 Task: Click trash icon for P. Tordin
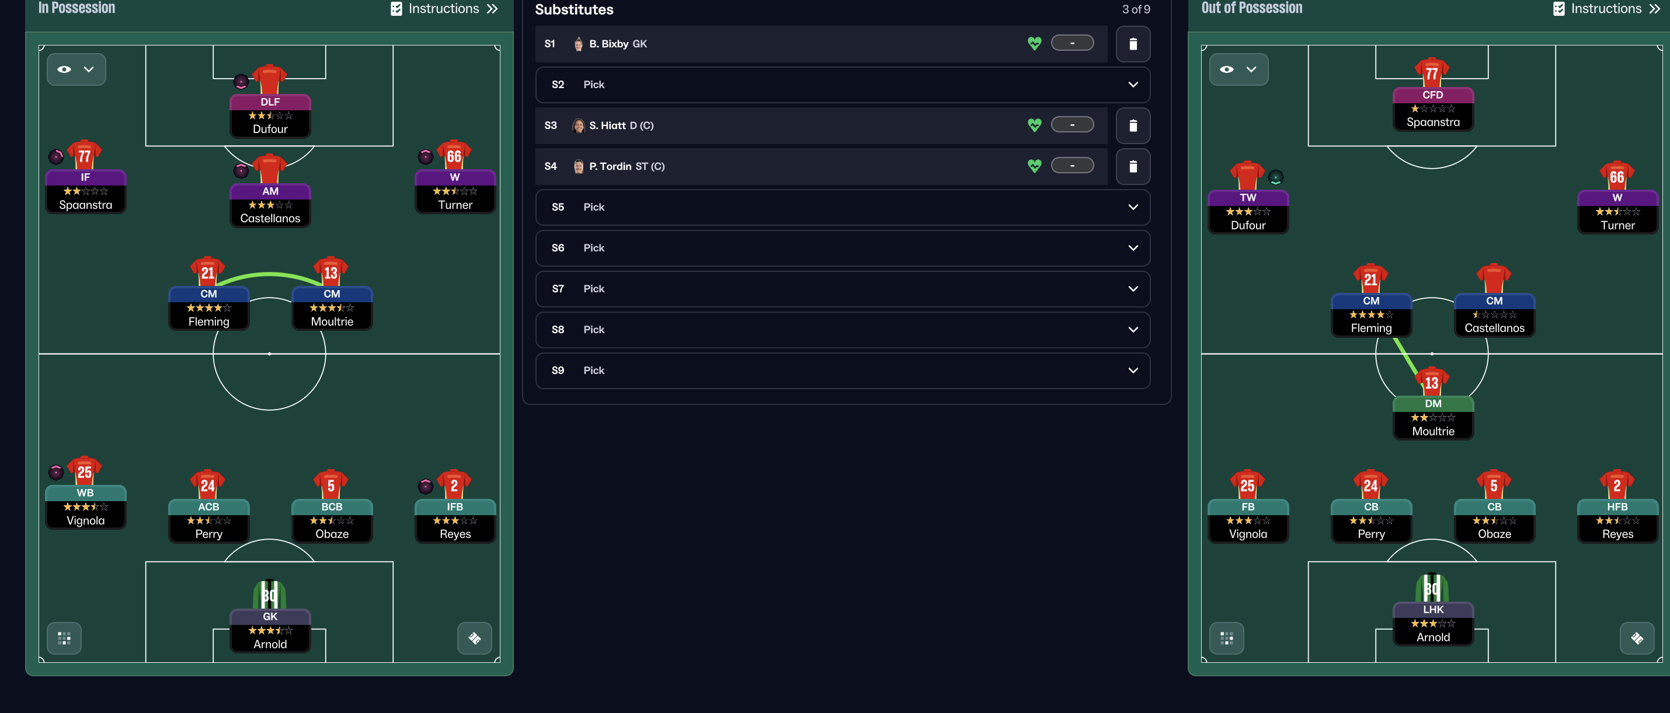[1133, 166]
